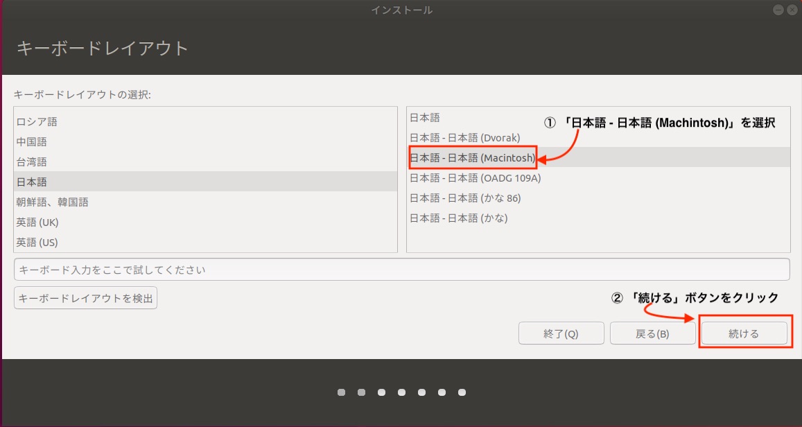802x427 pixels.
Task: Select 台湾語 in the language list
Action: tap(206, 162)
